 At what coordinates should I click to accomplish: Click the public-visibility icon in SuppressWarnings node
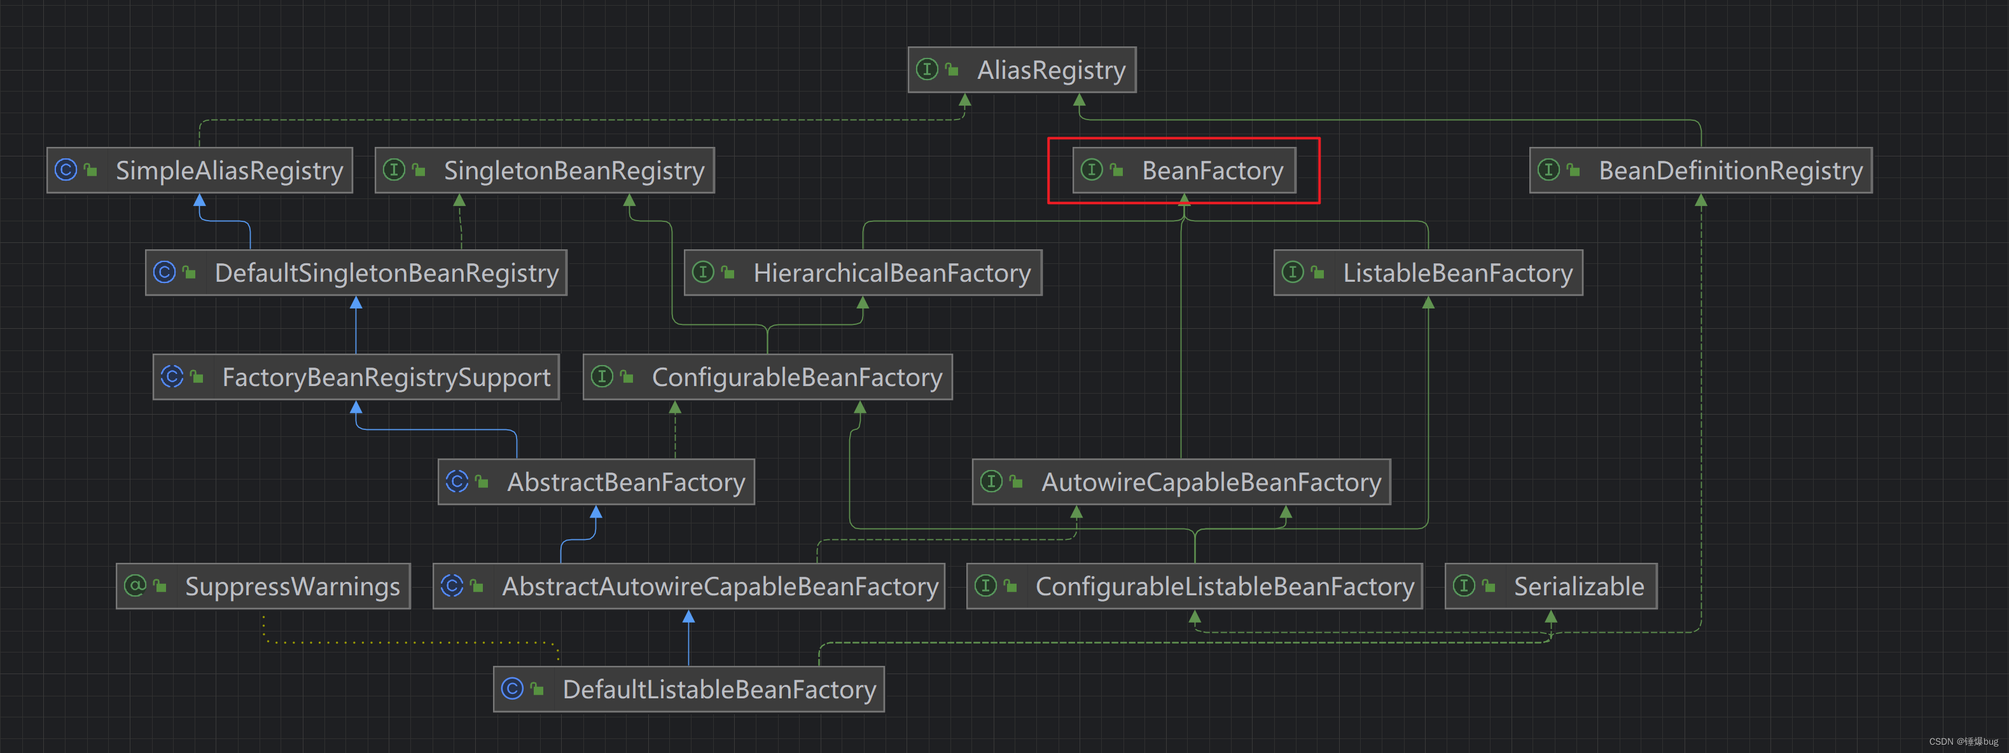(160, 586)
